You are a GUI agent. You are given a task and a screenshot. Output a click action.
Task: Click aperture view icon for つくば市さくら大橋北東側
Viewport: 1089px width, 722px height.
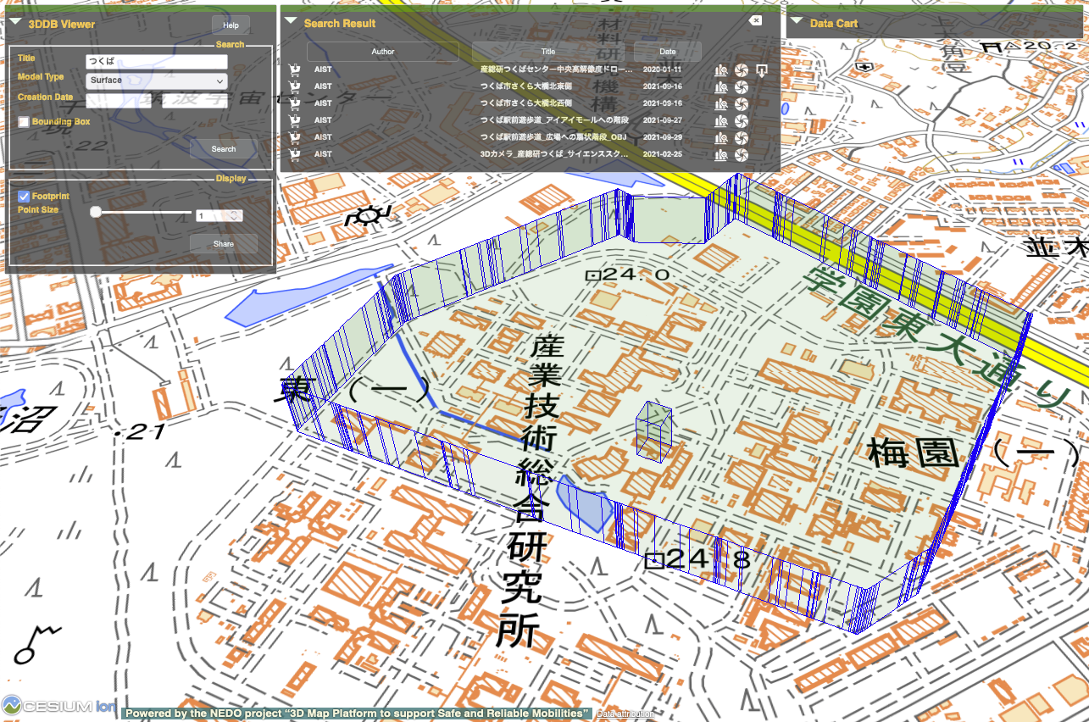(741, 86)
